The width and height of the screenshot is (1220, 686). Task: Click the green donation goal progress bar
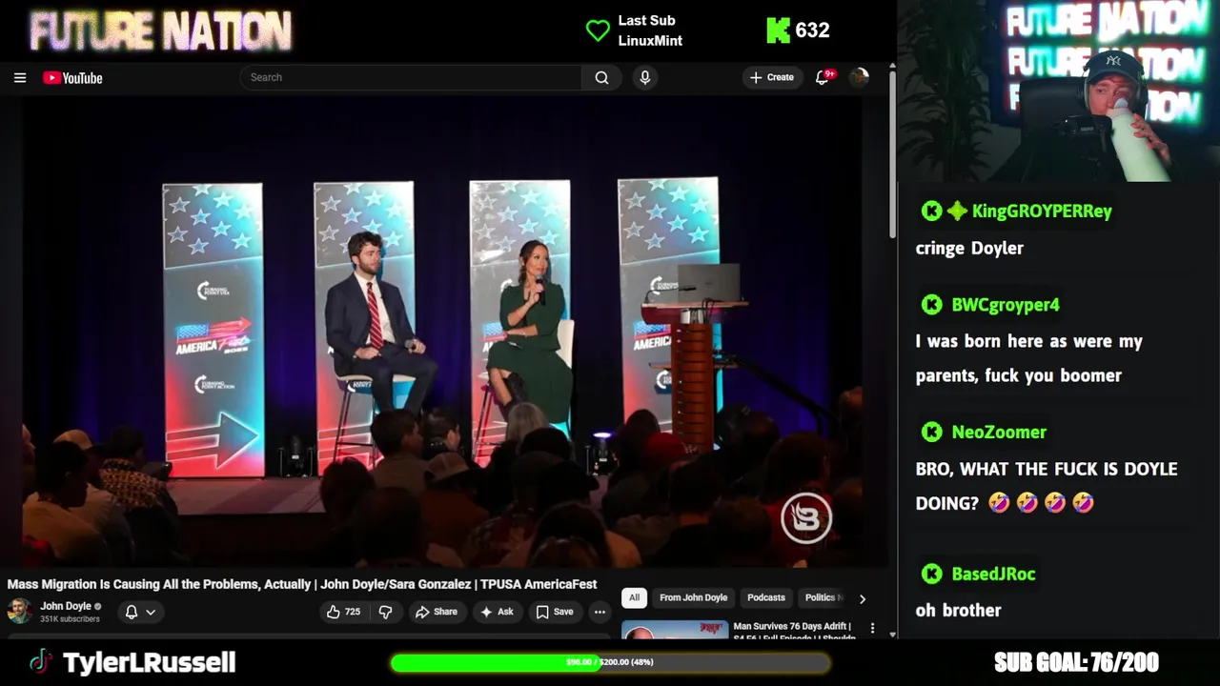click(610, 662)
